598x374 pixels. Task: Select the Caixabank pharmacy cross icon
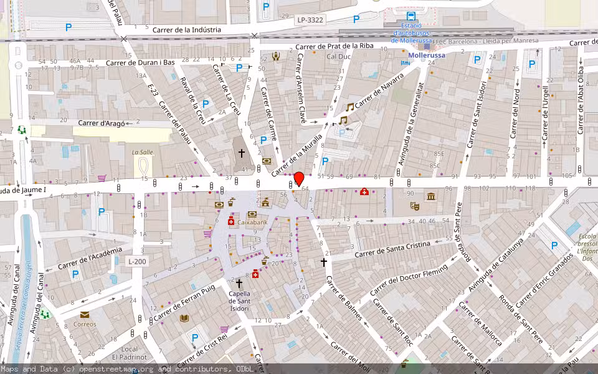coord(231,221)
